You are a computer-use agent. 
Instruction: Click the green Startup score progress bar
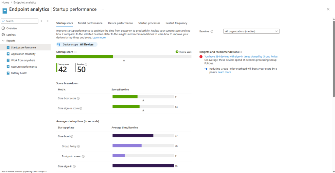[85, 57]
